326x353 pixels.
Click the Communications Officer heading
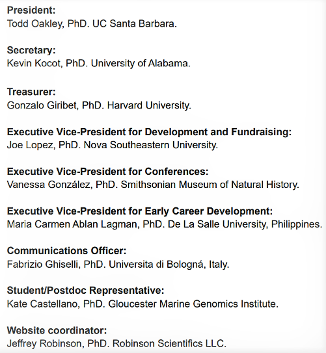tap(66, 251)
